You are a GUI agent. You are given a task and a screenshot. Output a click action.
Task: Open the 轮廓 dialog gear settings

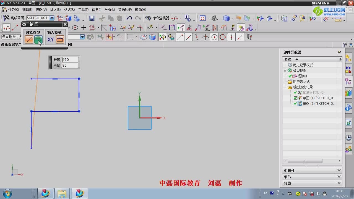point(24,24)
